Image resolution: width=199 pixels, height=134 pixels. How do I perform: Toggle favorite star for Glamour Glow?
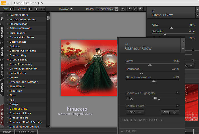[x=8, y=109]
